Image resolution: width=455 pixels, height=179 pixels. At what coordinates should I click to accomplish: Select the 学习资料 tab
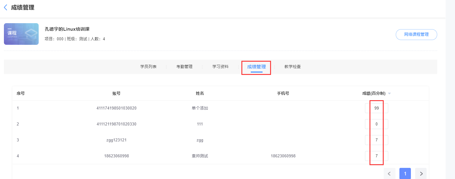point(220,67)
